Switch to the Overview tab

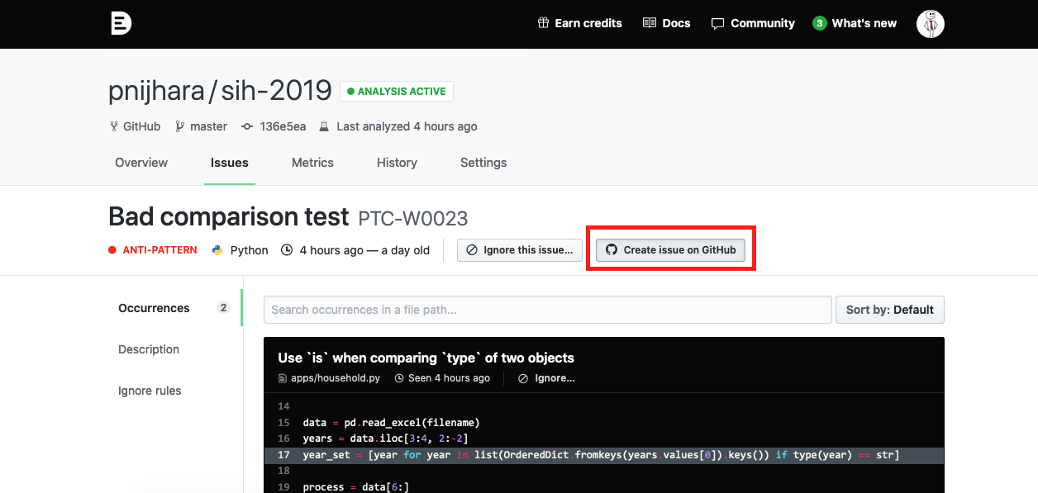141,163
